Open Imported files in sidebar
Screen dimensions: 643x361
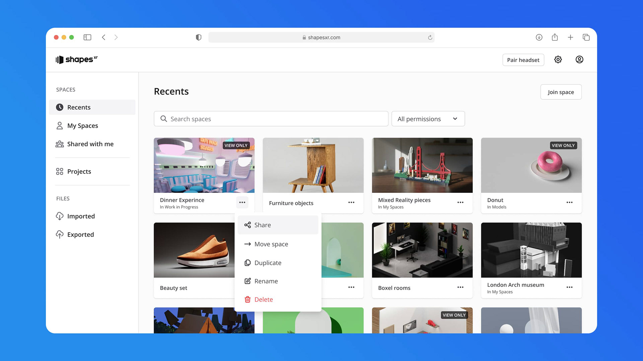tap(81, 216)
